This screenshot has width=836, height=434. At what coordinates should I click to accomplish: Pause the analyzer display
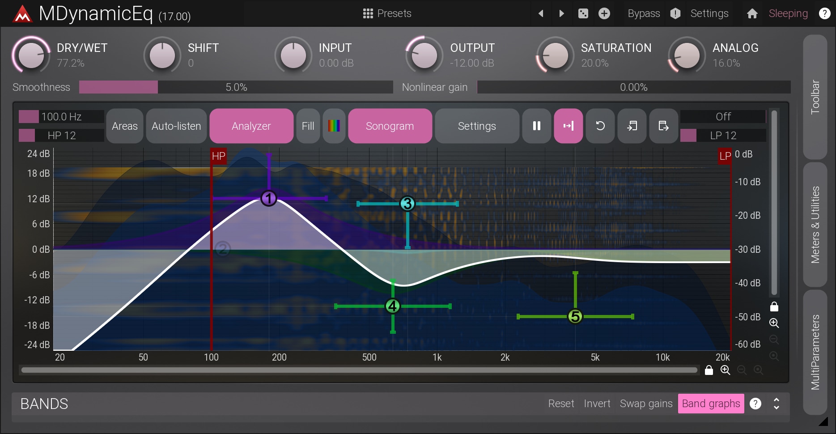click(536, 126)
